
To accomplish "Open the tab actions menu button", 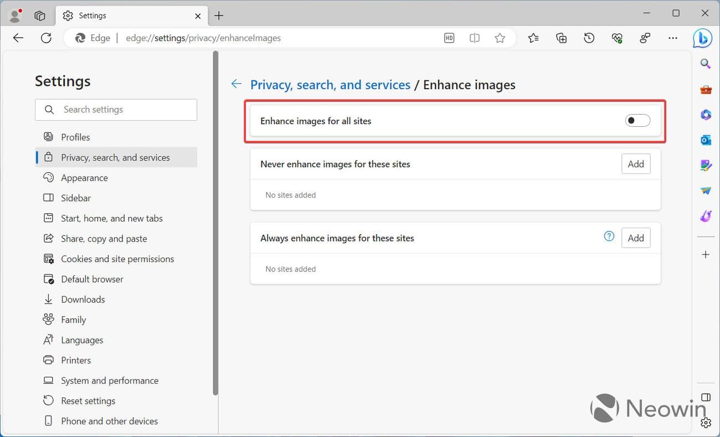I will pos(40,16).
